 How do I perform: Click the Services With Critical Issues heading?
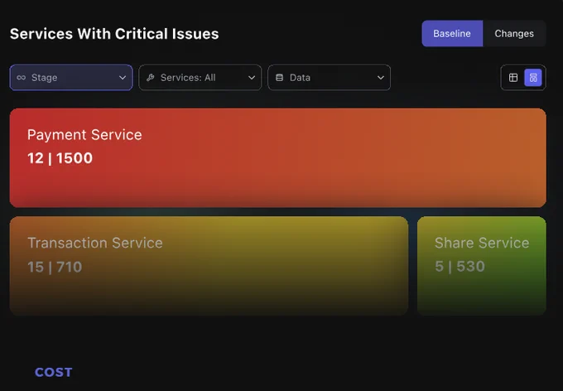[x=114, y=34]
